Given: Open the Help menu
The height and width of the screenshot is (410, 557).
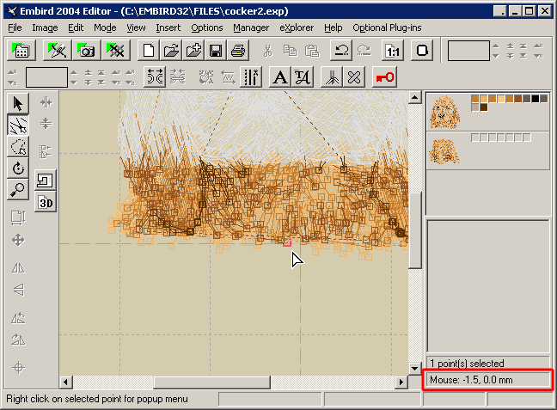Looking at the screenshot, I should (x=334, y=28).
